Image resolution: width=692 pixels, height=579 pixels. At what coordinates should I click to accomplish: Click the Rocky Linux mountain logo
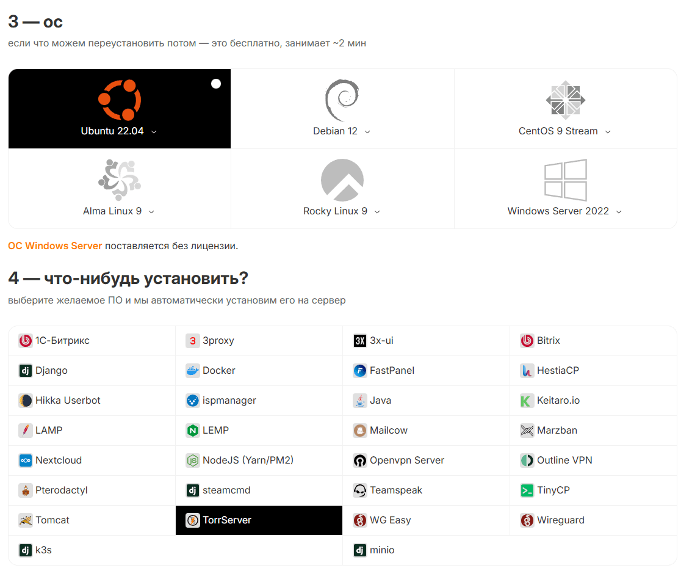[x=342, y=180]
